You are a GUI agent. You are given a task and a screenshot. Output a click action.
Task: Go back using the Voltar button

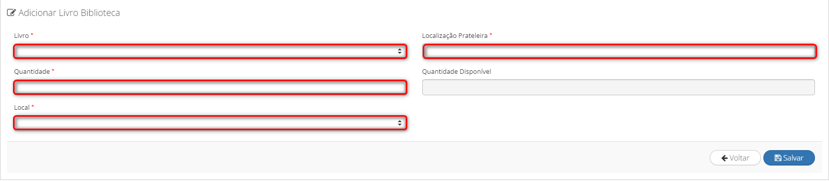[x=735, y=158]
